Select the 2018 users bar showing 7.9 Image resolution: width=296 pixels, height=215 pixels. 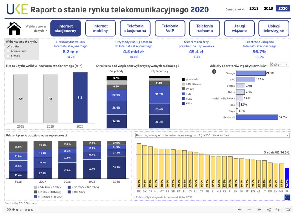pos(21,99)
